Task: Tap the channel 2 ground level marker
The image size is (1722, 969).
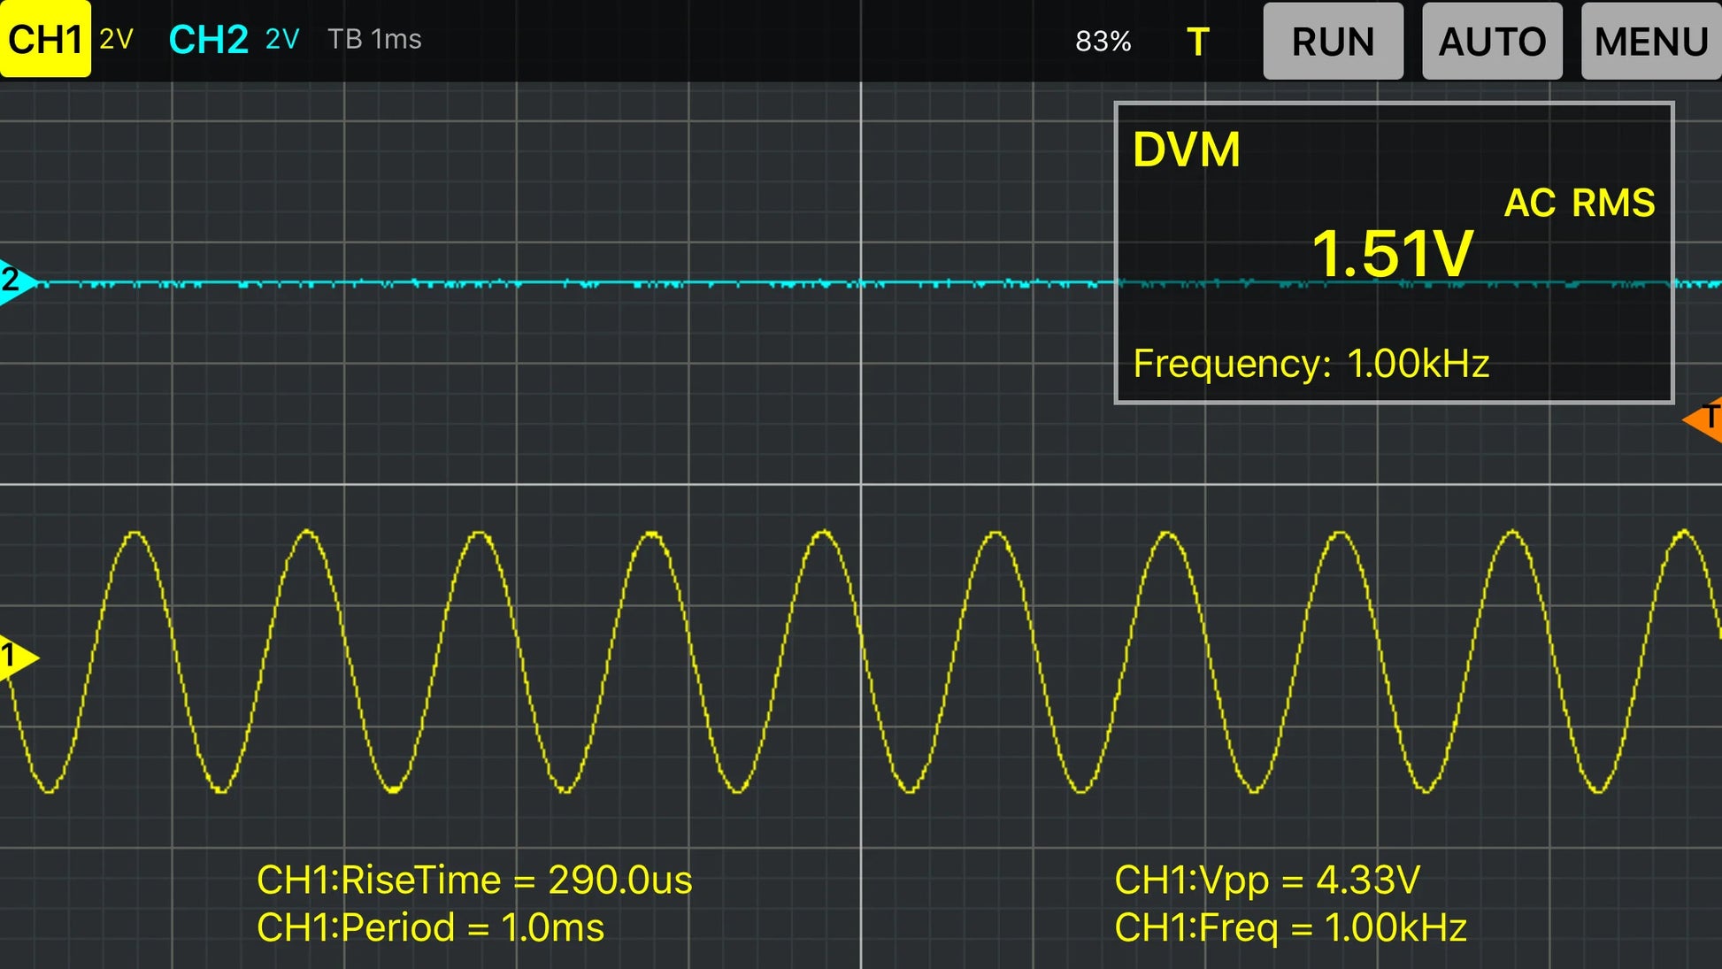Action: click(15, 281)
